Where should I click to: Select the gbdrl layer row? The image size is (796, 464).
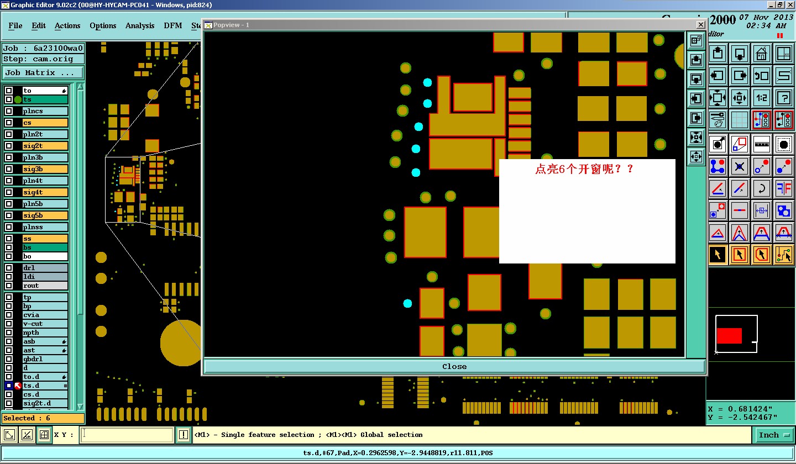[x=45, y=359]
